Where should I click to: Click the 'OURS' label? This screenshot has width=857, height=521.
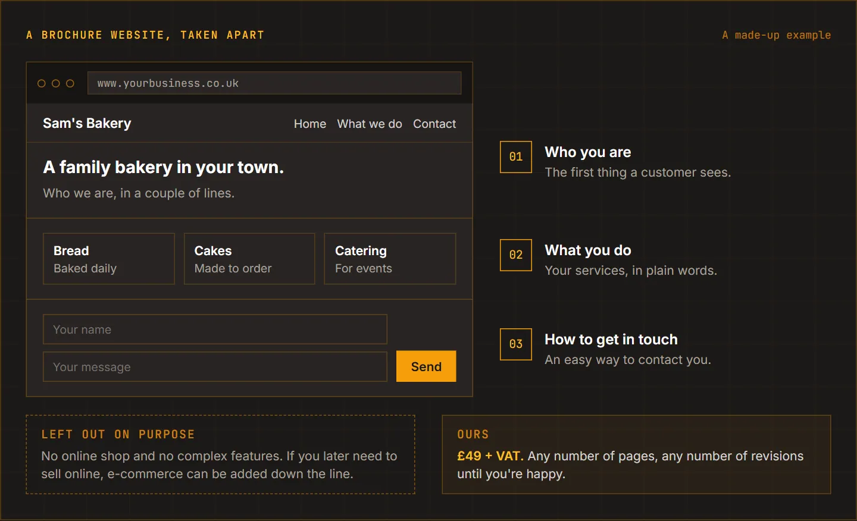coord(473,435)
